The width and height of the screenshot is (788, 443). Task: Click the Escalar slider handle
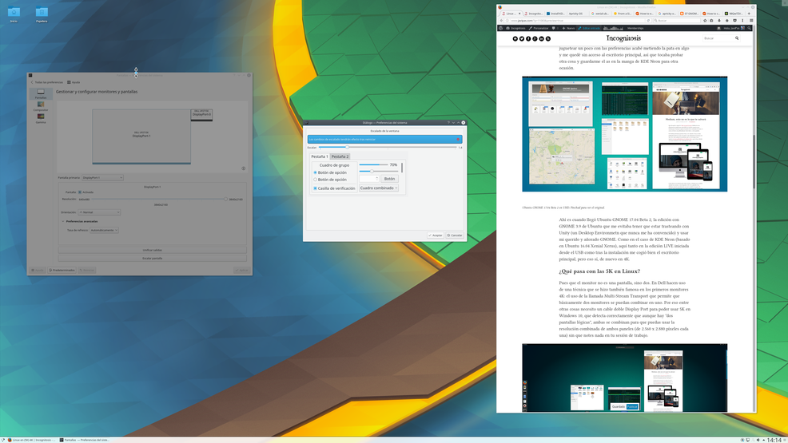[x=347, y=148]
